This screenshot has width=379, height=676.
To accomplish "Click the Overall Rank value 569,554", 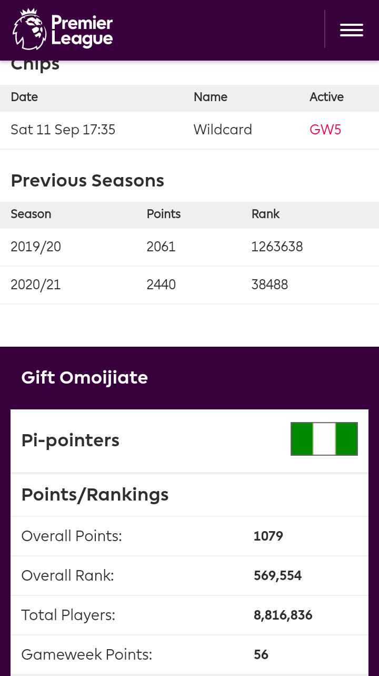I will point(278,576).
